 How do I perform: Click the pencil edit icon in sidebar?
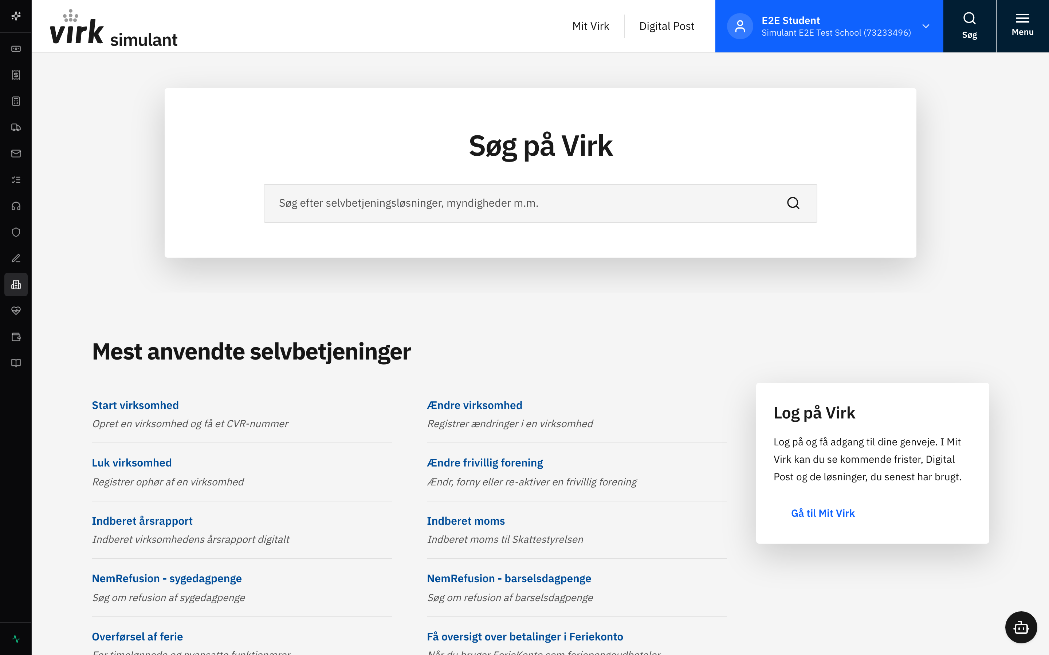coord(16,259)
